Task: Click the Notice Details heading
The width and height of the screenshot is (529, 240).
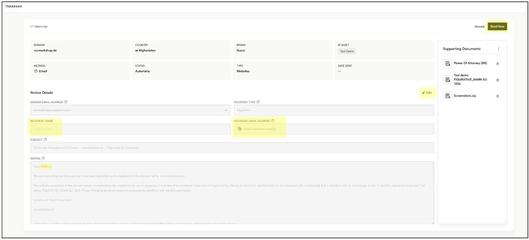Action: pyautogui.click(x=42, y=93)
